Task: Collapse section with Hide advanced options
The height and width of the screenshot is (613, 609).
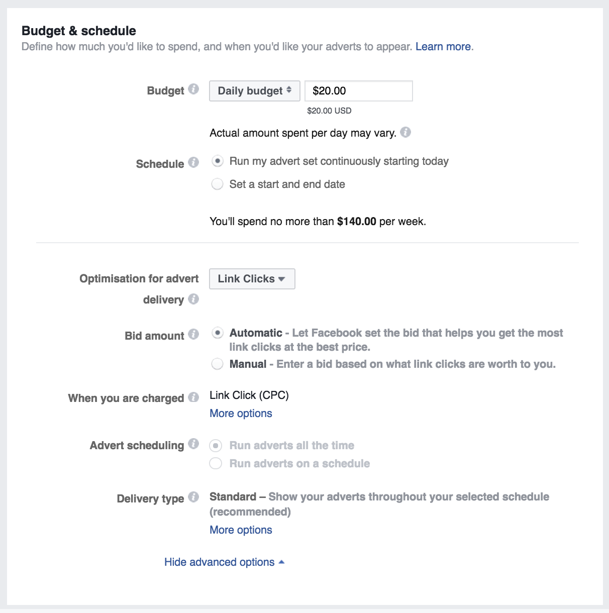Action: pyautogui.click(x=225, y=562)
